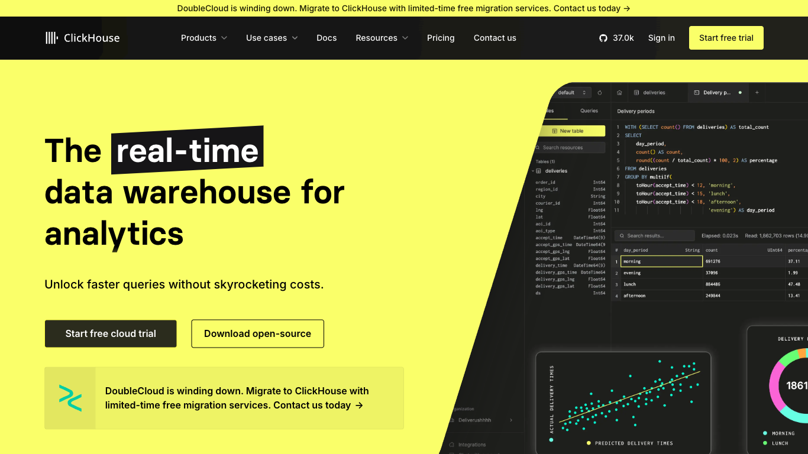Click the delivery times scatter plot chart
Image resolution: width=808 pixels, height=454 pixels.
(x=623, y=402)
